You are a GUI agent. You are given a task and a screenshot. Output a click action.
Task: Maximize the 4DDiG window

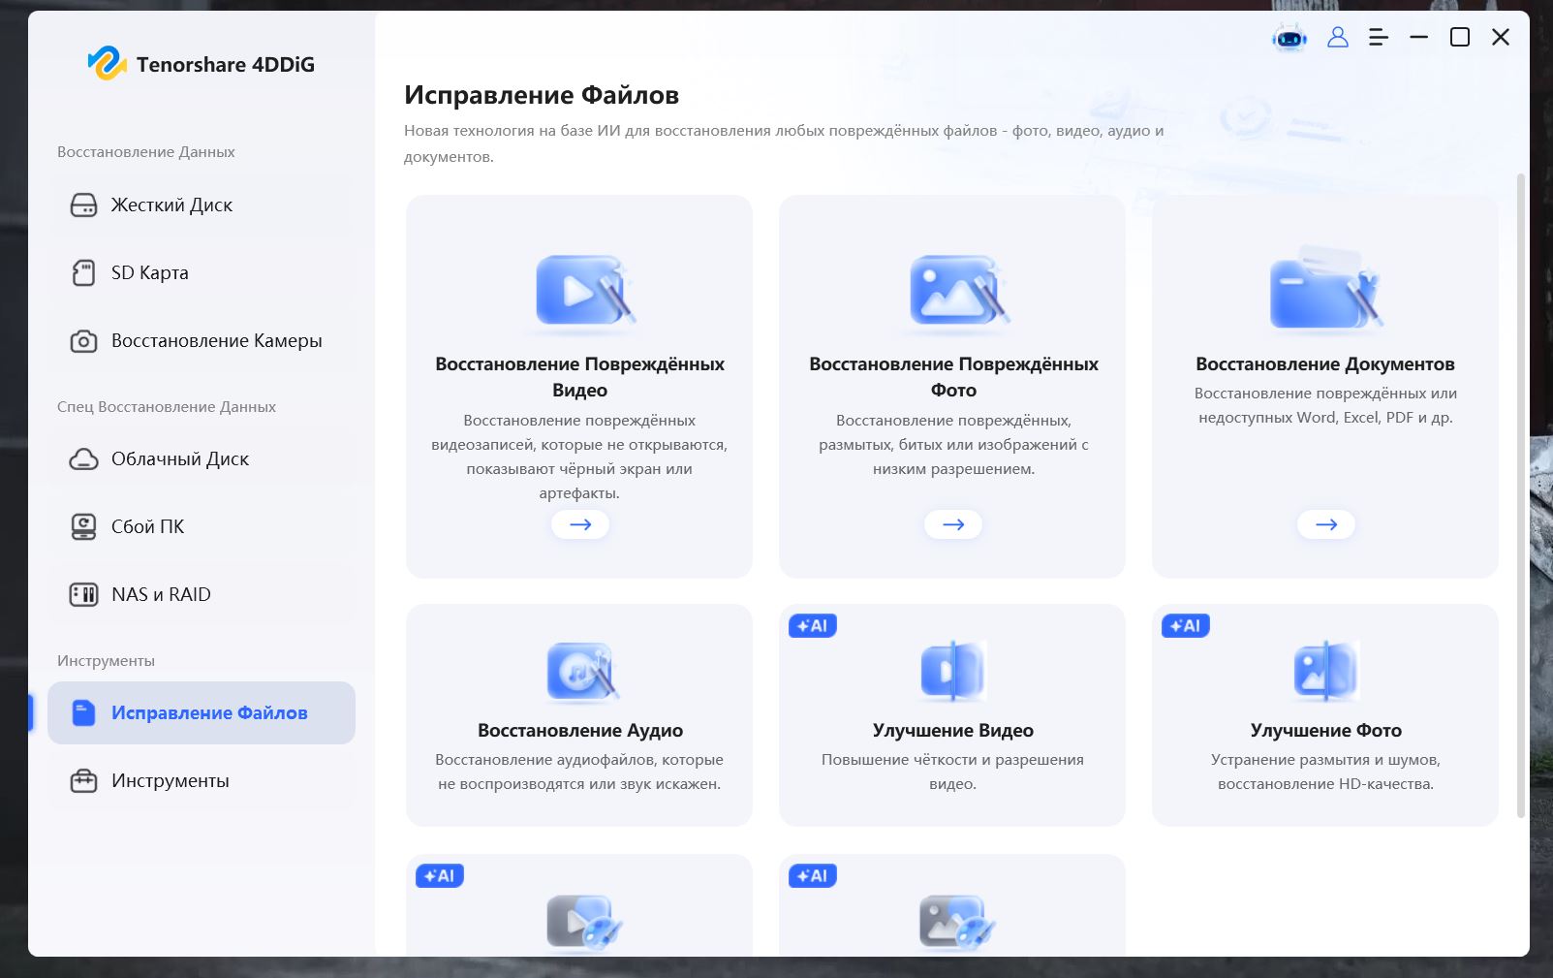tap(1460, 37)
